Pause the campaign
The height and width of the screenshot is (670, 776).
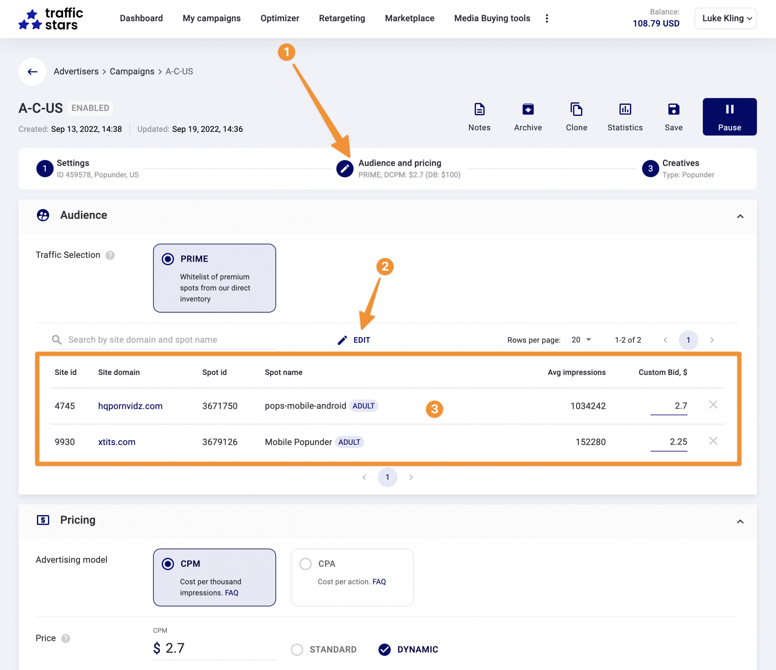pyautogui.click(x=729, y=117)
